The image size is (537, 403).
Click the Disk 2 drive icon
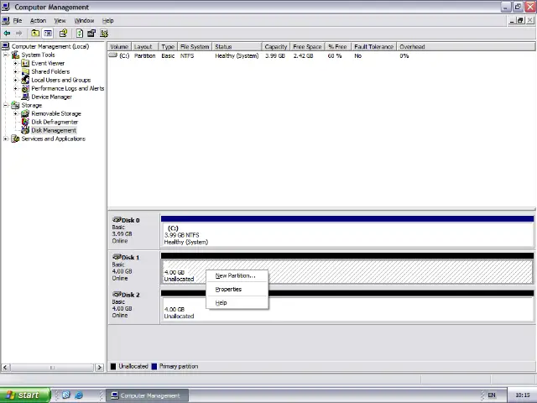pyautogui.click(x=117, y=295)
